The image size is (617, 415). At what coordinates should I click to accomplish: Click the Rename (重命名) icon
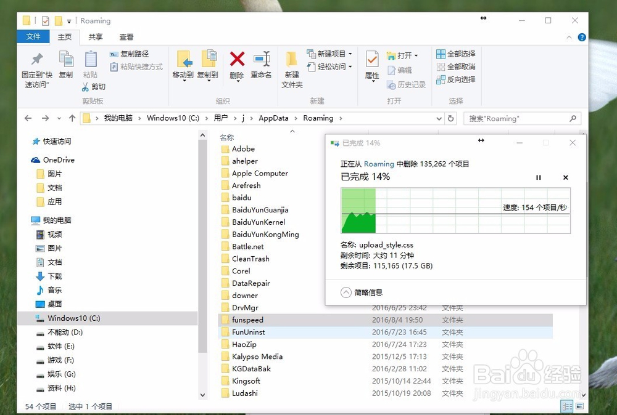pos(261,59)
